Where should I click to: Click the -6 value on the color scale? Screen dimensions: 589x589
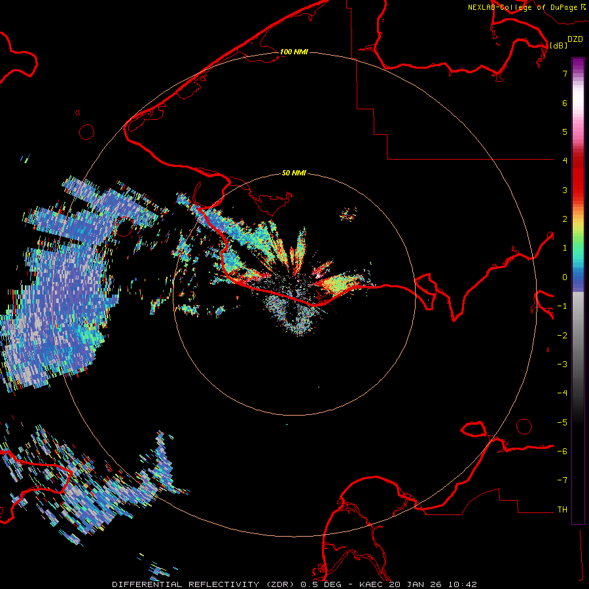[x=562, y=452]
